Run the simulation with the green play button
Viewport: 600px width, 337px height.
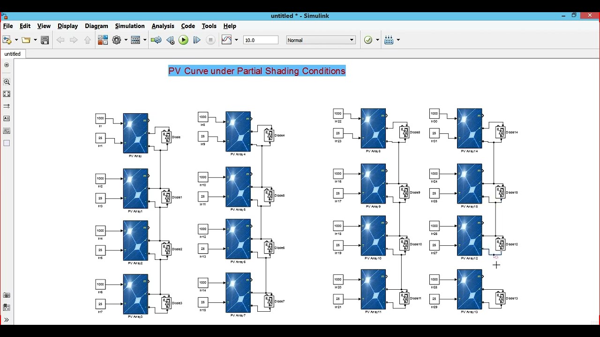[x=183, y=40]
